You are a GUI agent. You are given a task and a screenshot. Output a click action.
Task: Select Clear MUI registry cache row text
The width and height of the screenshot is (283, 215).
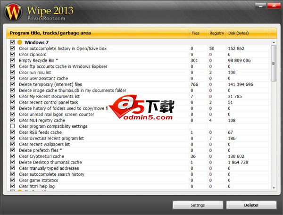click(x=42, y=121)
